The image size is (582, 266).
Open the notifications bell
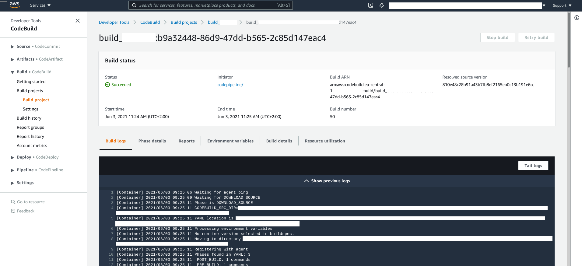click(x=382, y=5)
